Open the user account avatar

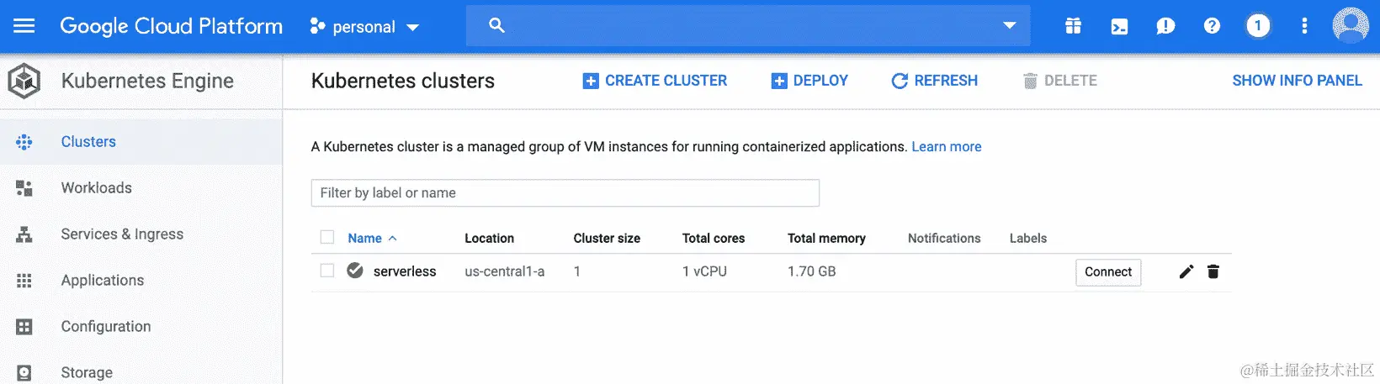[1351, 25]
